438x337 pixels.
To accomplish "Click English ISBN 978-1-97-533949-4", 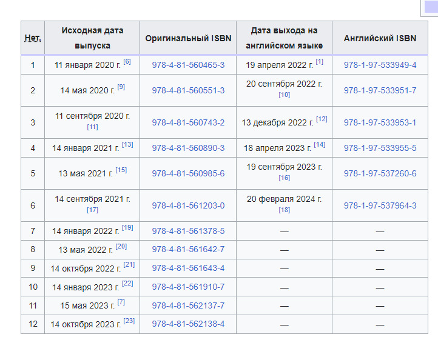I will pyautogui.click(x=380, y=65).
